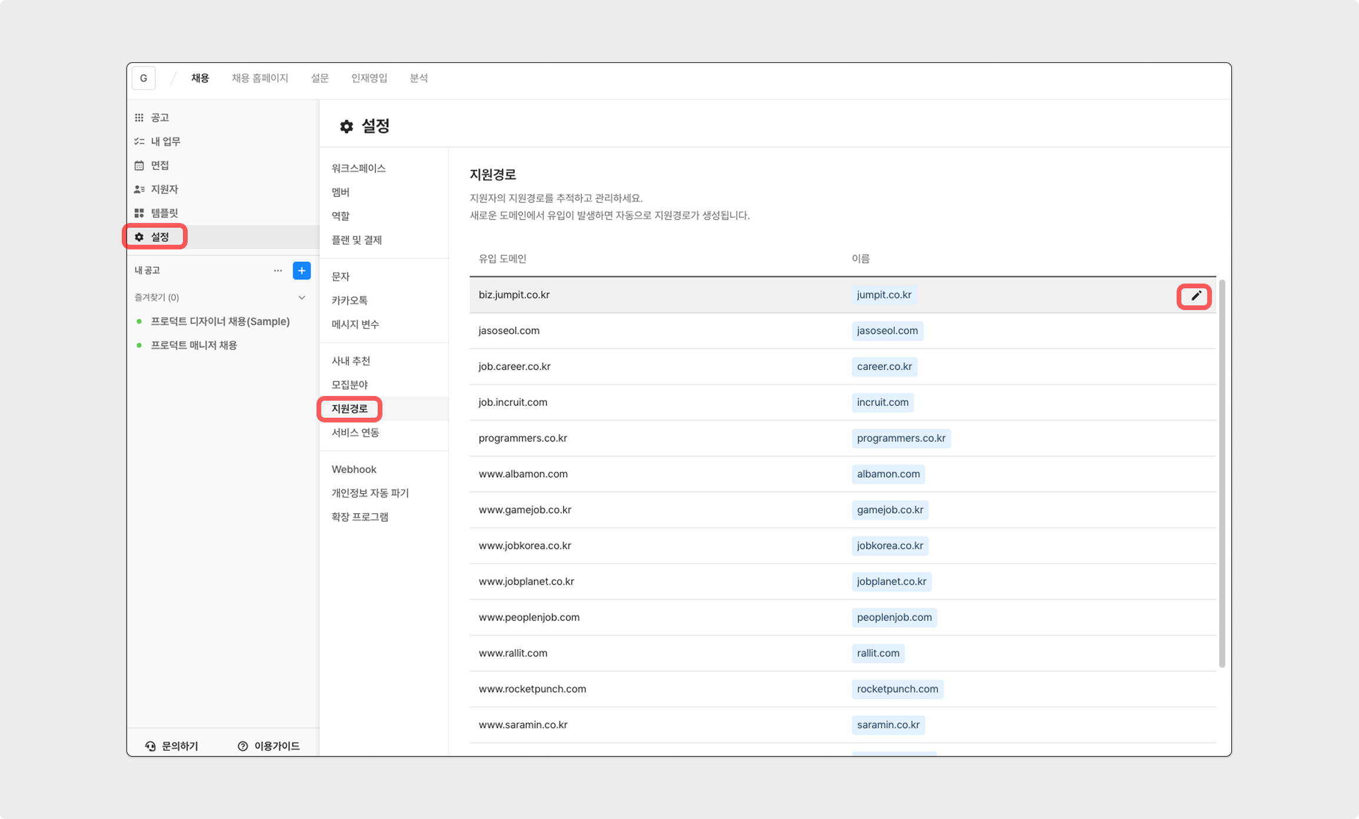Click the rallit.com name tag
Screen dimensions: 1359x819
click(x=878, y=654)
